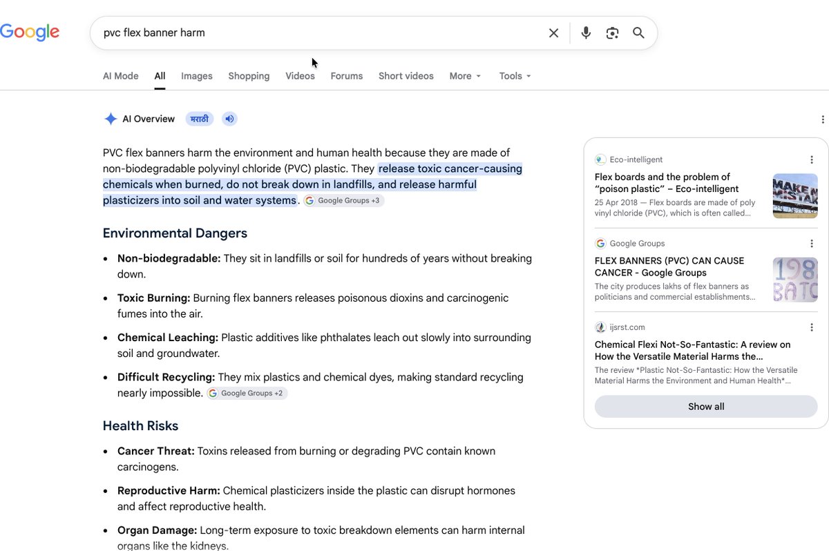Open the Tools dropdown
This screenshot has width=829, height=551.
(515, 76)
